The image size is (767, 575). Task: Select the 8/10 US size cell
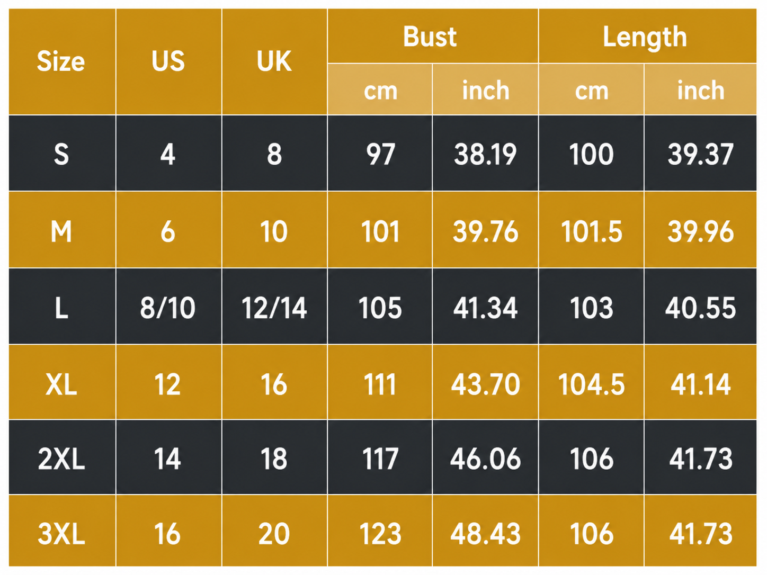pyautogui.click(x=168, y=307)
